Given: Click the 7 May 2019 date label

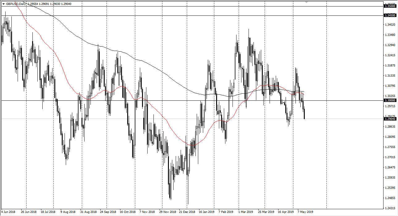Looking at the screenshot, I should click(305, 212).
